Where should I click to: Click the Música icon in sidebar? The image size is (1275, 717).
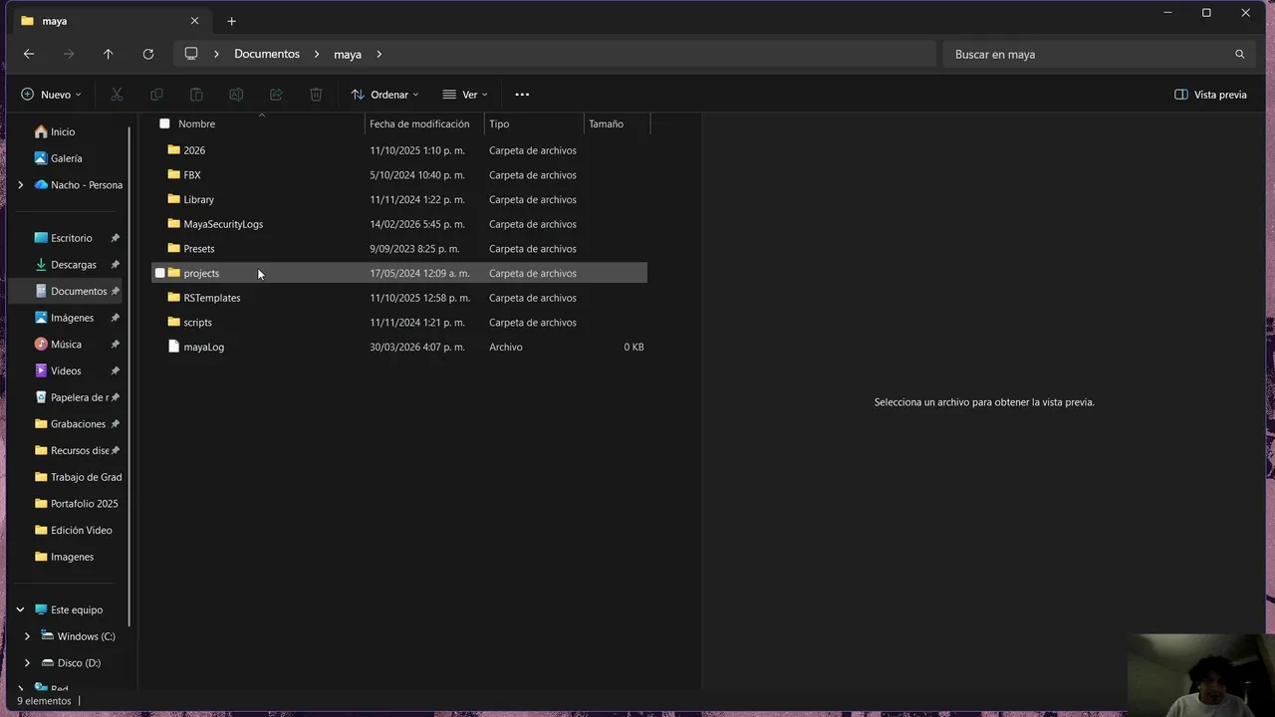click(x=41, y=344)
